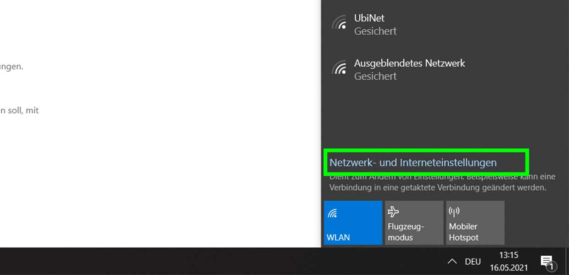
Task: Enable Flugzeugmodus via its text label
Action: (x=406, y=232)
